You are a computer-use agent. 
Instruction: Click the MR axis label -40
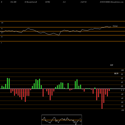122,98
